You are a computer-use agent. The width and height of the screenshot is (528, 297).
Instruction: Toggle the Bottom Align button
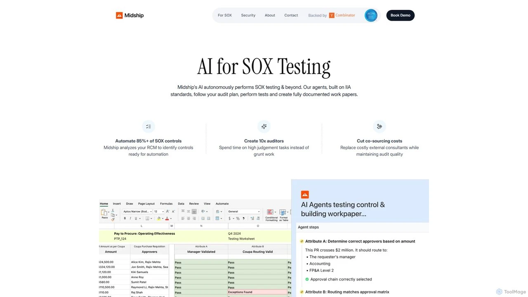pyautogui.click(x=194, y=212)
